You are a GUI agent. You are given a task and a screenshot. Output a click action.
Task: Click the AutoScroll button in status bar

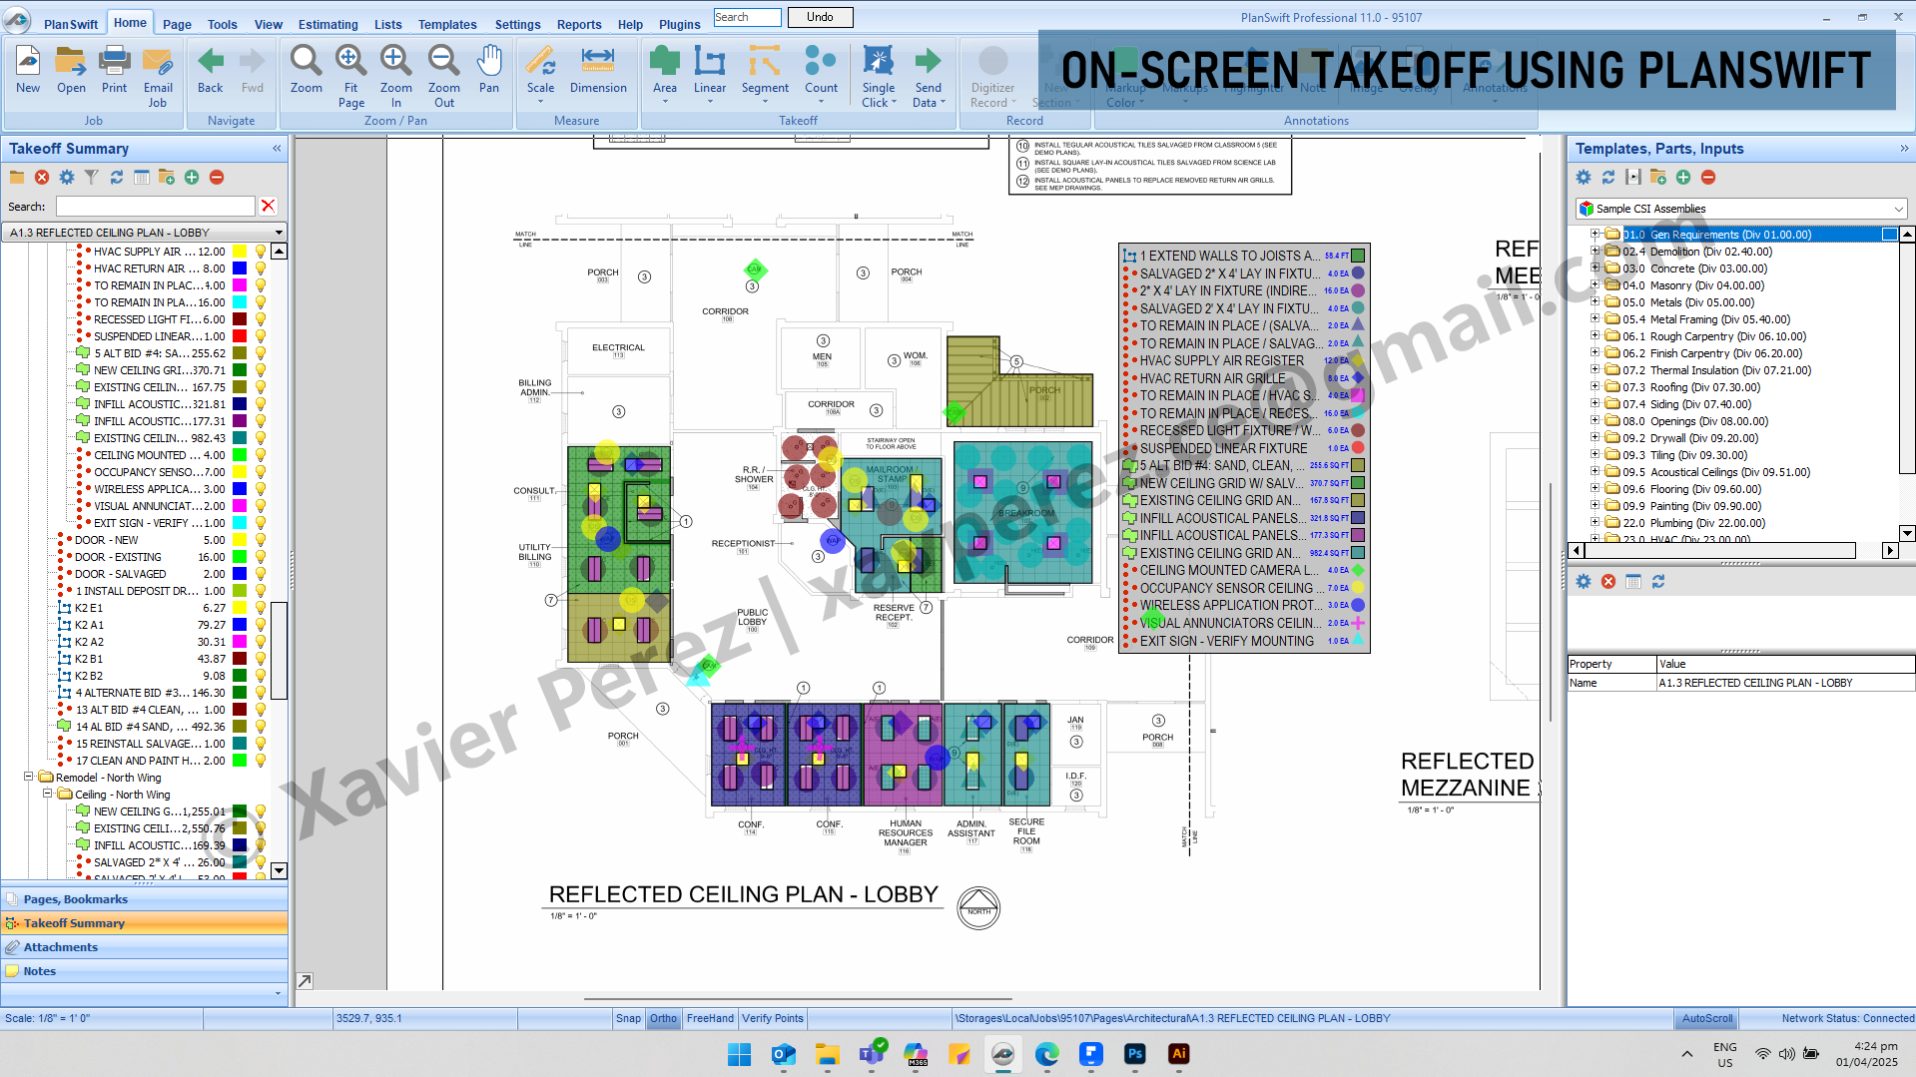click(x=1706, y=1018)
